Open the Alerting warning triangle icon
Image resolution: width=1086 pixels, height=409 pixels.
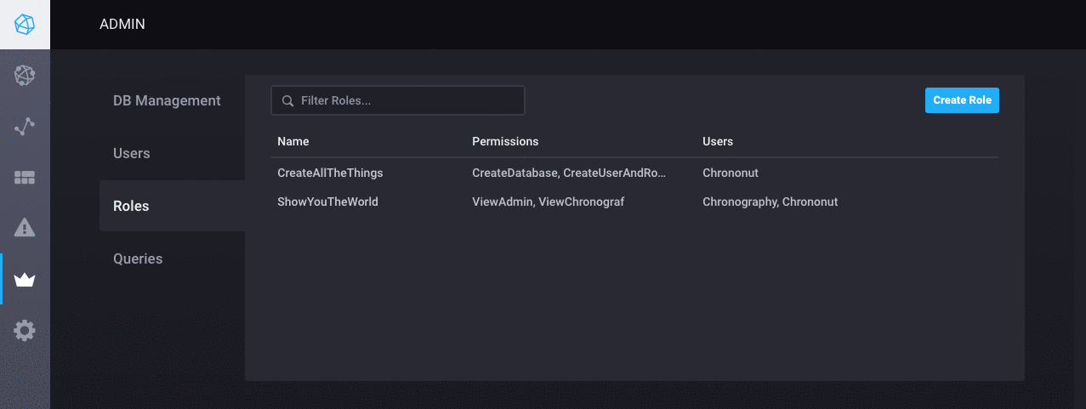[25, 228]
